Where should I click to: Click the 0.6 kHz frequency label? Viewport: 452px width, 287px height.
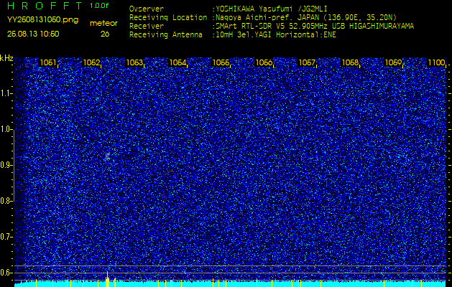5,273
